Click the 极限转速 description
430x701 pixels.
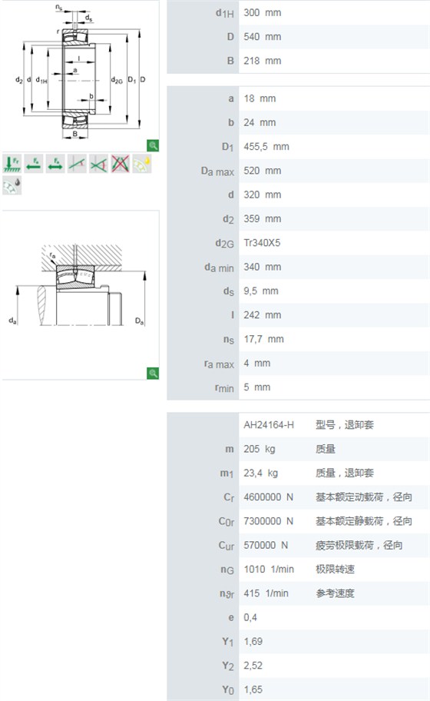(x=335, y=570)
